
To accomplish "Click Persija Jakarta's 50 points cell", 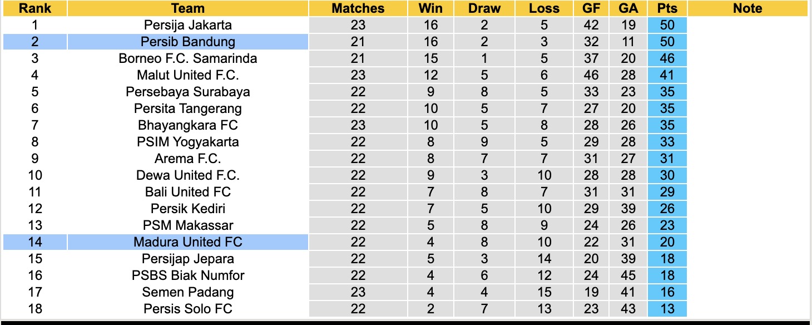I will 667,25.
